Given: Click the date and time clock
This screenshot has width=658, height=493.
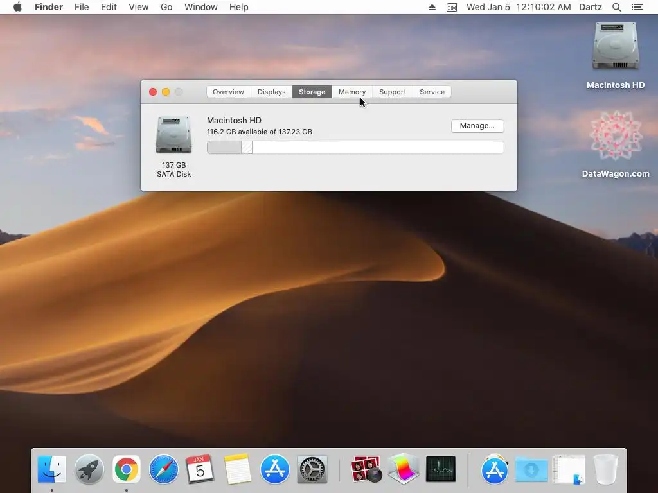Looking at the screenshot, I should pos(519,7).
